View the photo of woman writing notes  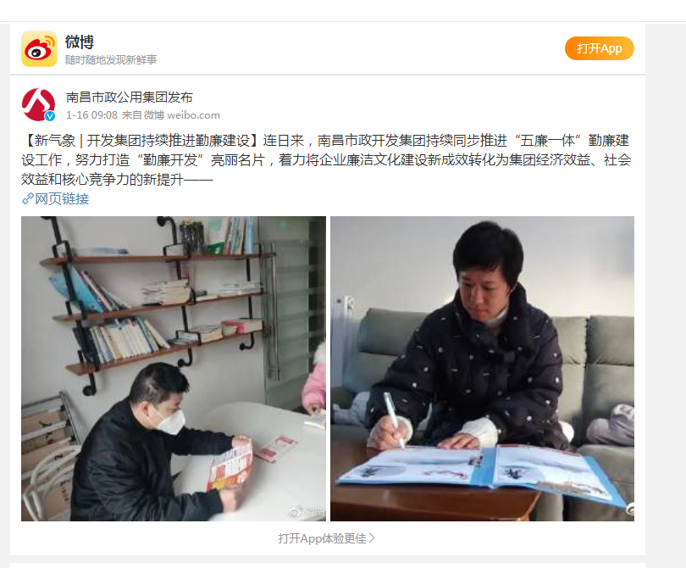pyautogui.click(x=482, y=368)
